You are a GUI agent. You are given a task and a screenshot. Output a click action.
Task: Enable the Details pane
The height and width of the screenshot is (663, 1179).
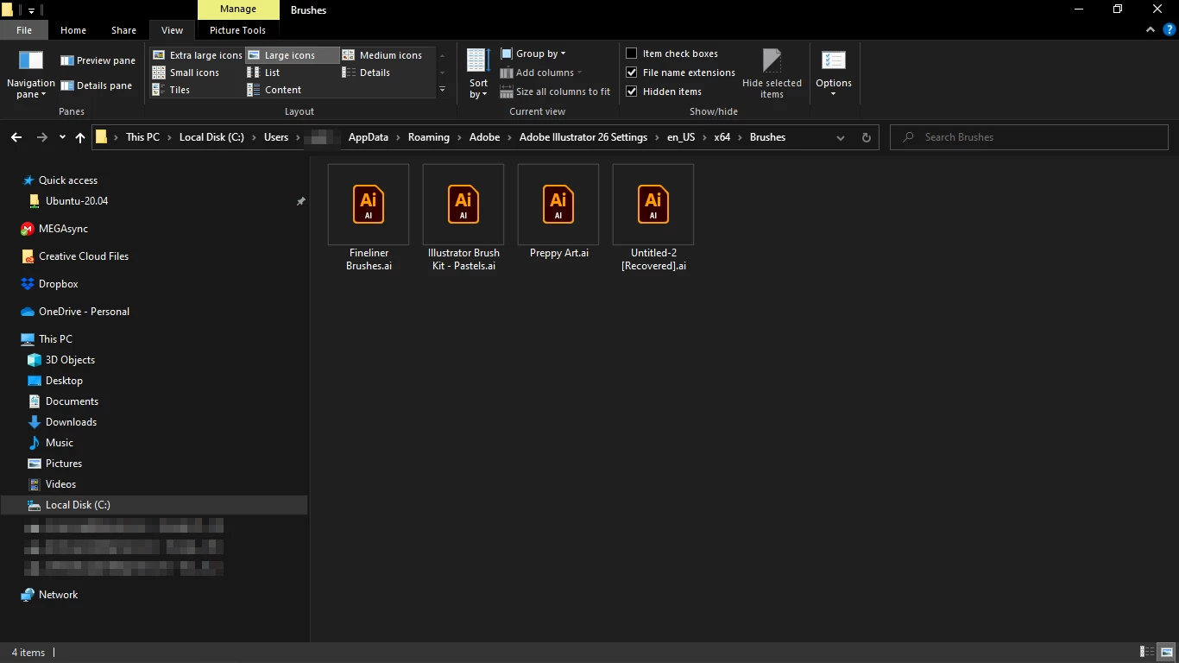coord(96,85)
